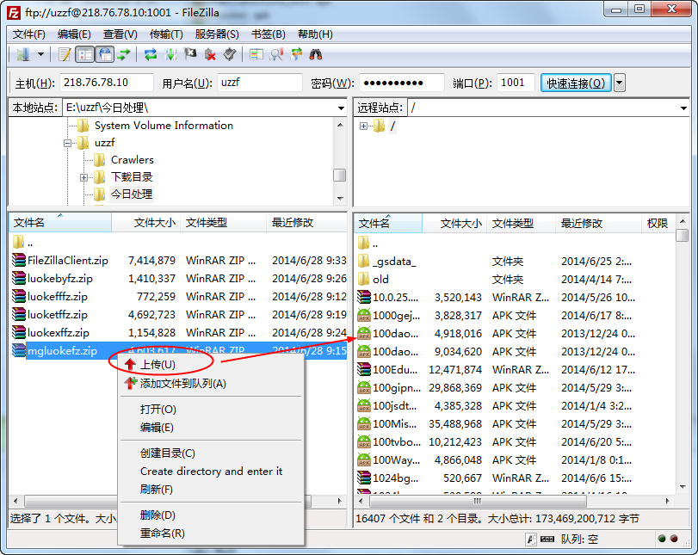Open the Quickconnect history dropdown arrow
Screen dimensions: 698x555
620,83
